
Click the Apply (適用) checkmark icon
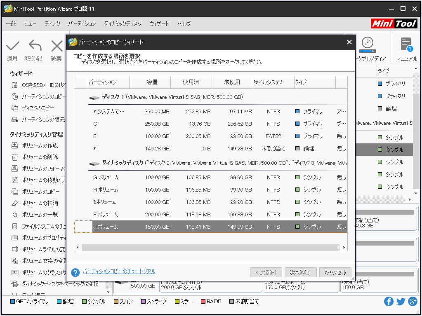click(x=13, y=46)
